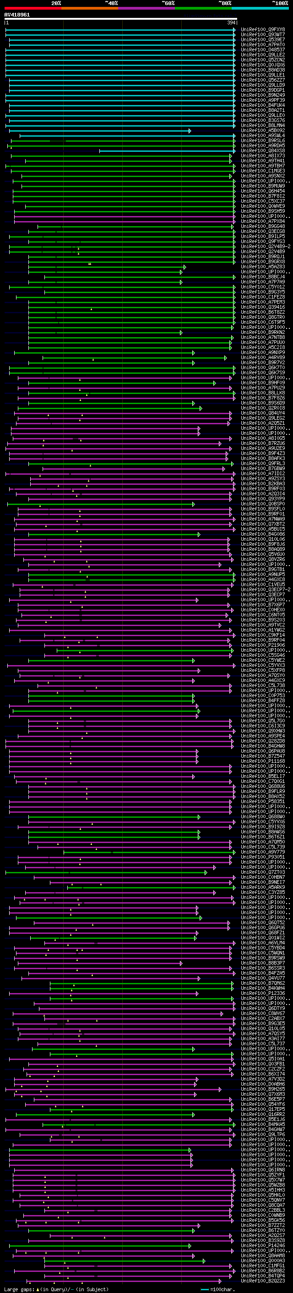
Task: Click the UniRef100_B8A2T1 hit label
Action: point(263,110)
